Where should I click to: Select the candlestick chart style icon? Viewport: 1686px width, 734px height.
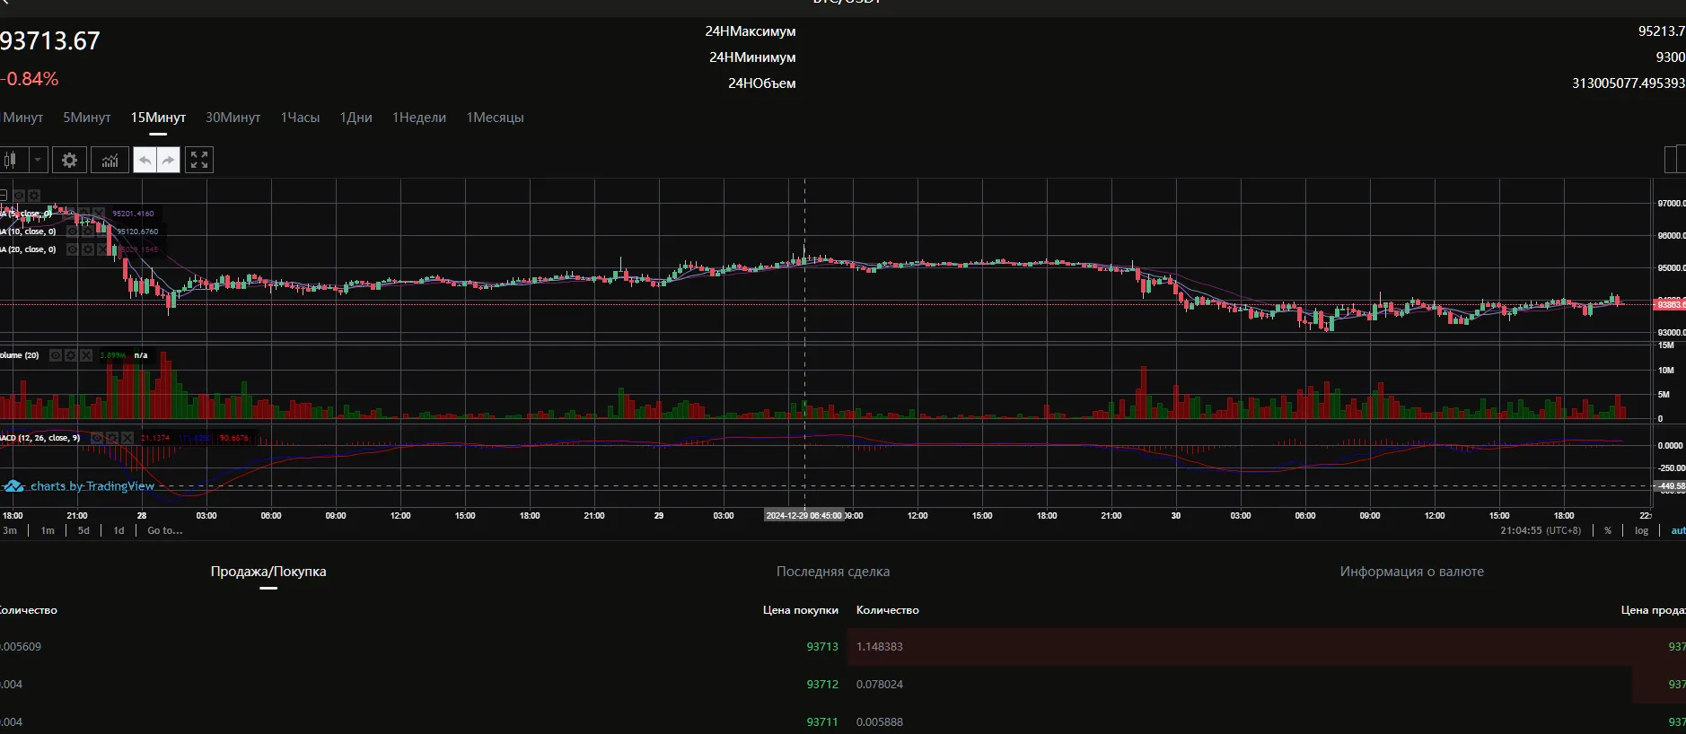(12, 160)
